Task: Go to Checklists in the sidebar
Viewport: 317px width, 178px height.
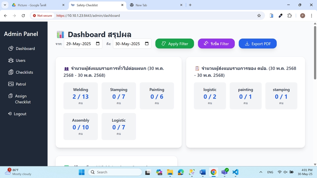Action: tap(20, 72)
